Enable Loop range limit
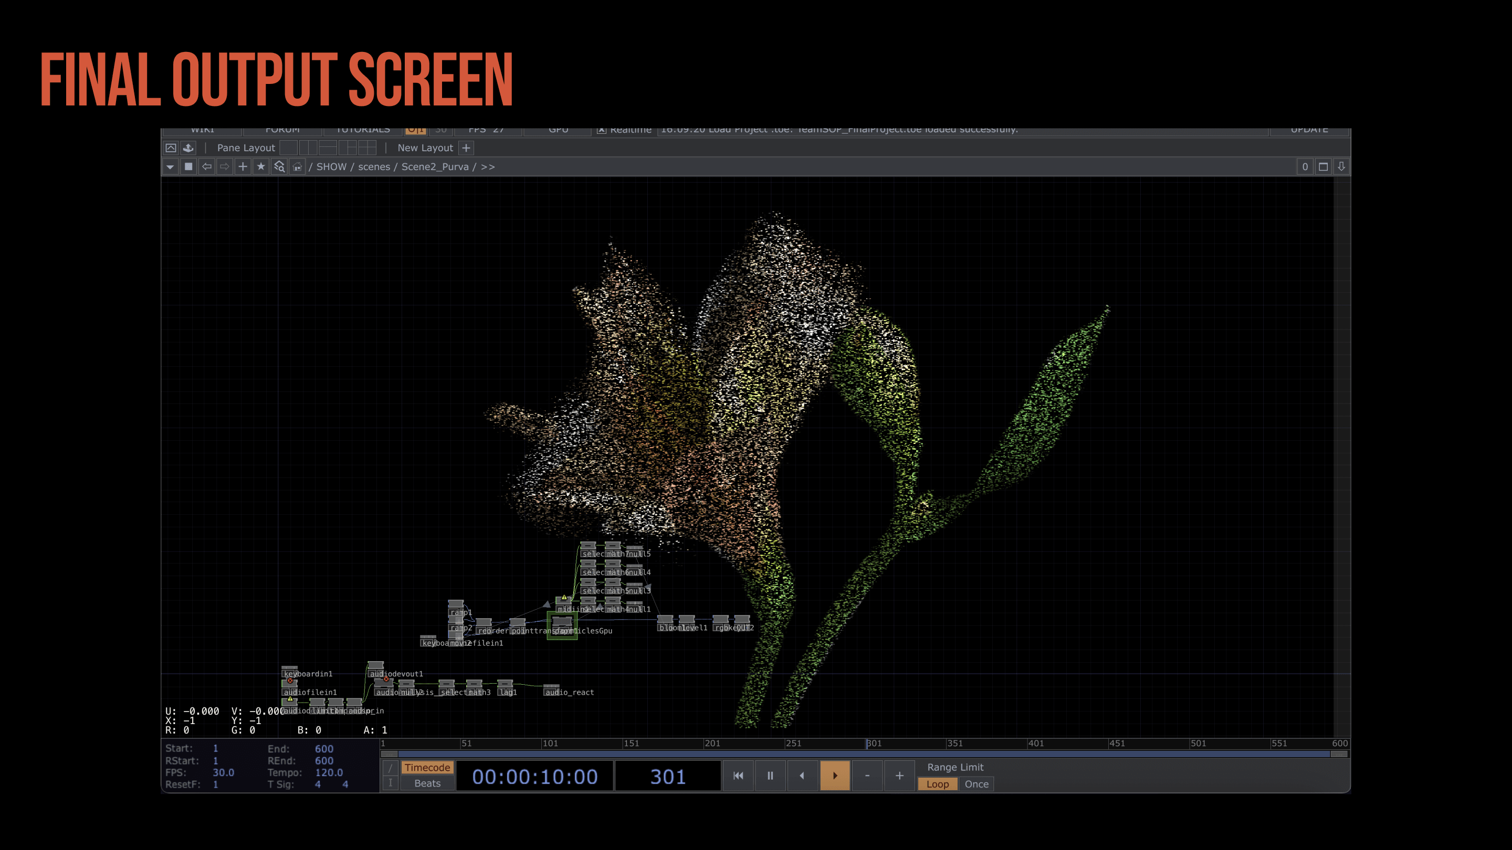The height and width of the screenshot is (850, 1512). 937,784
